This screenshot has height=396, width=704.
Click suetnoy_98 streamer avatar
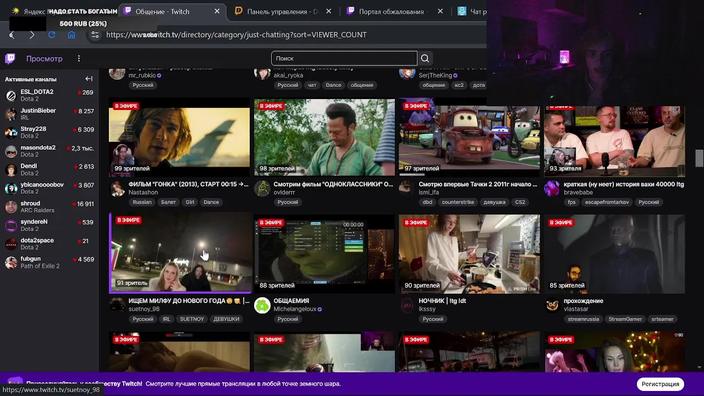pyautogui.click(x=117, y=305)
